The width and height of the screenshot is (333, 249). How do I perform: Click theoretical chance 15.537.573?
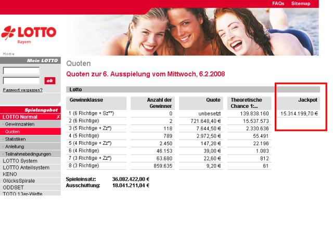click(x=256, y=121)
